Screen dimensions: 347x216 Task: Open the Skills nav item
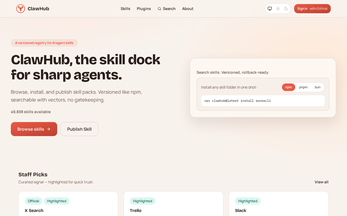click(x=125, y=8)
